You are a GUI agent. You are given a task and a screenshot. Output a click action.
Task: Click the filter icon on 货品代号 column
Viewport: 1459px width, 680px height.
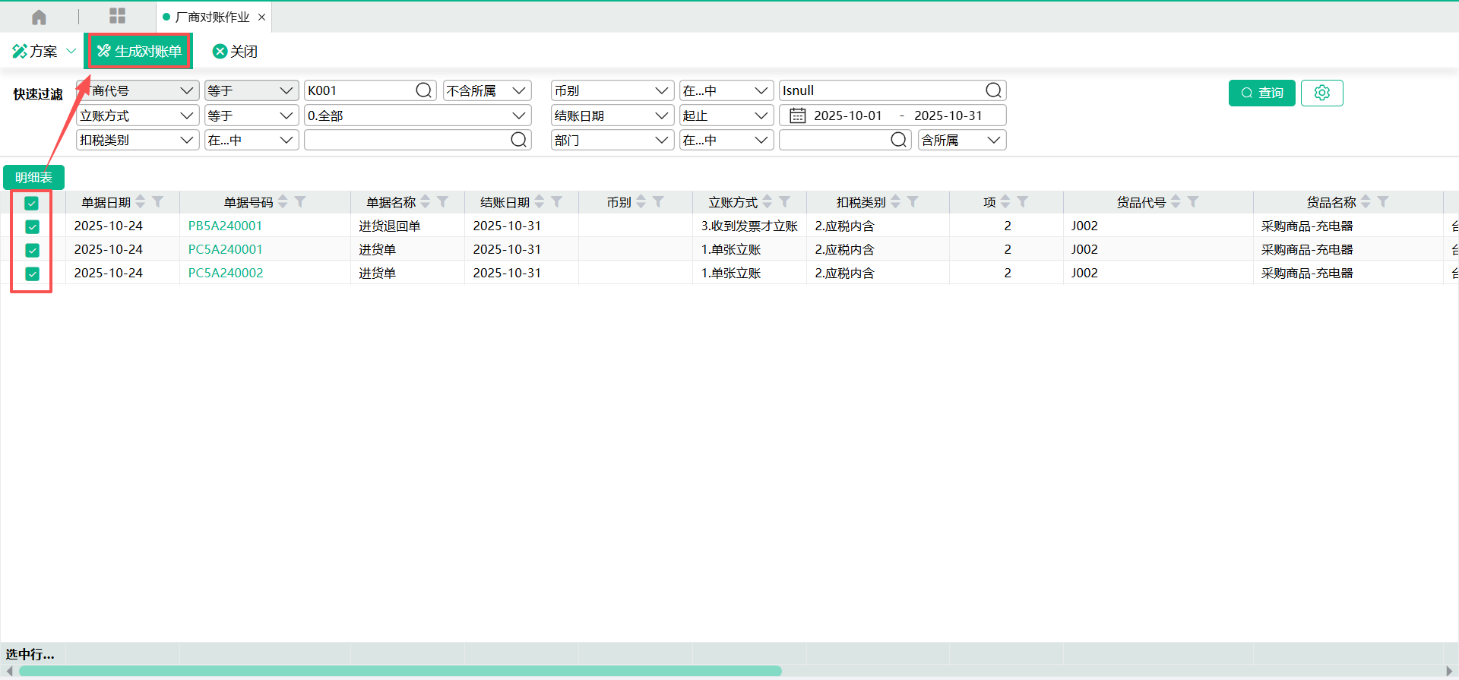1193,202
